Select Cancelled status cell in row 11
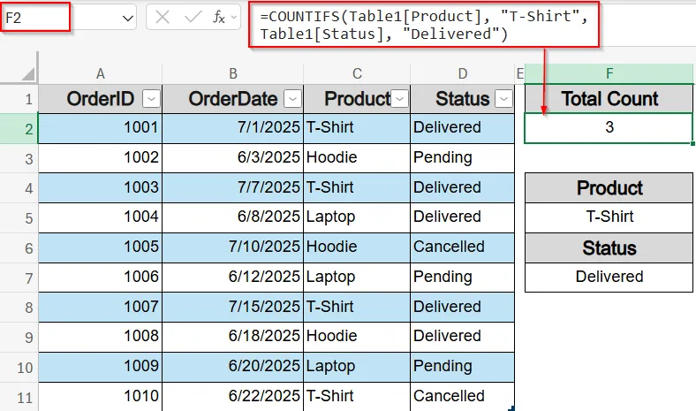 point(463,397)
